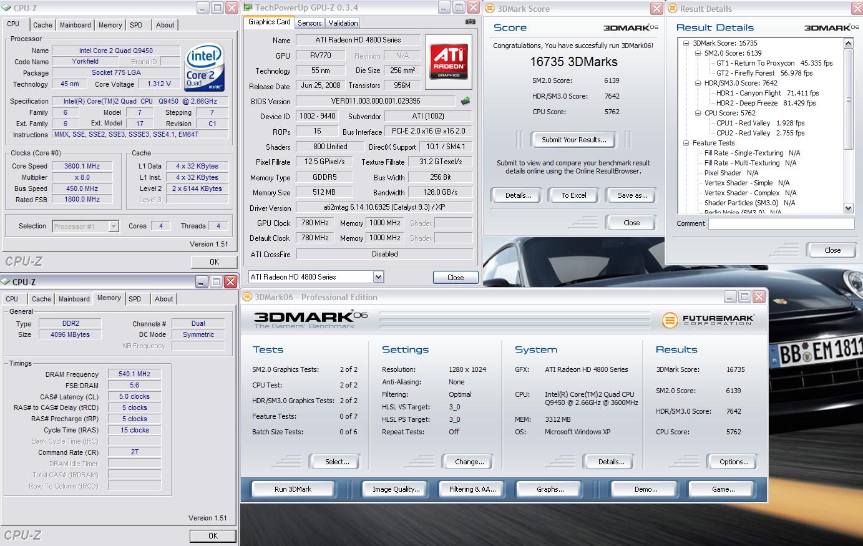Open Mainboard tab in CPU-Z processor window

click(x=76, y=25)
